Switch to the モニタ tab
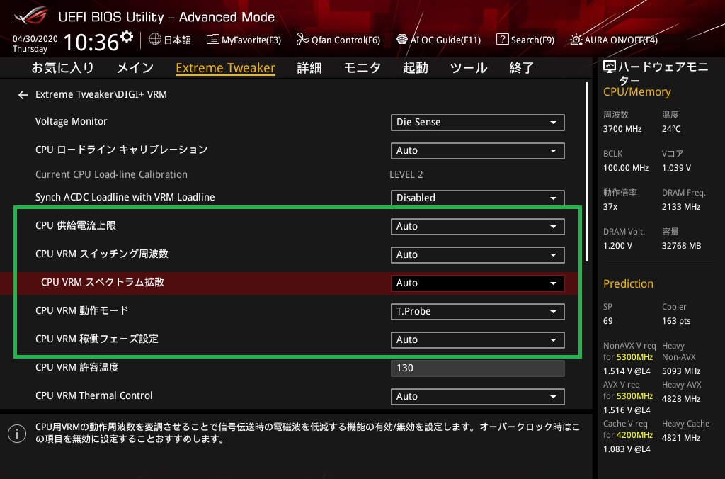 point(362,67)
